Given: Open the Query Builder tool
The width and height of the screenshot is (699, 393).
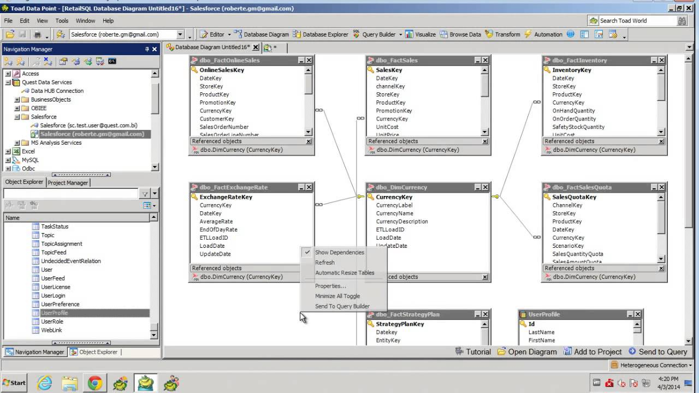Looking at the screenshot, I should pyautogui.click(x=374, y=34).
